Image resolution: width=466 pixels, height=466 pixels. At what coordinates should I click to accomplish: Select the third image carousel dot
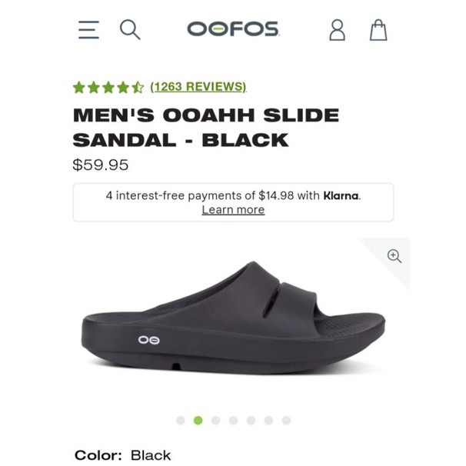click(x=215, y=421)
